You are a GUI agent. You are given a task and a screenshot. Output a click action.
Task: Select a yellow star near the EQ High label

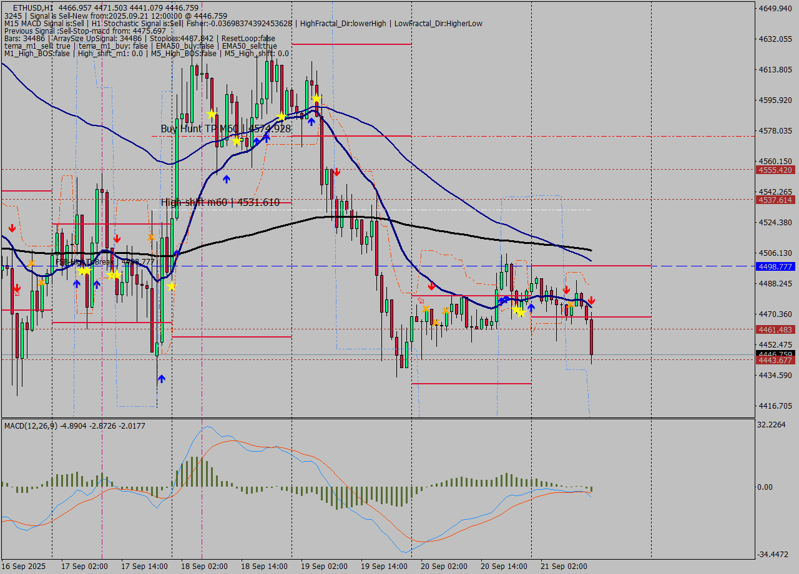click(84, 273)
